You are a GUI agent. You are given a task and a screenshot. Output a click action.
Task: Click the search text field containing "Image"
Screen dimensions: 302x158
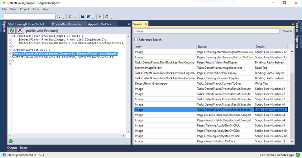click(x=206, y=31)
